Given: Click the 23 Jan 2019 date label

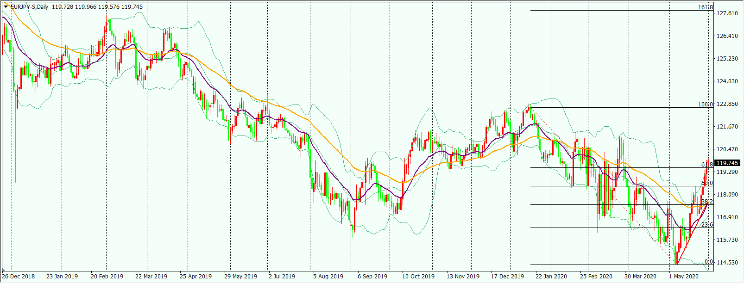Looking at the screenshot, I should point(62,277).
